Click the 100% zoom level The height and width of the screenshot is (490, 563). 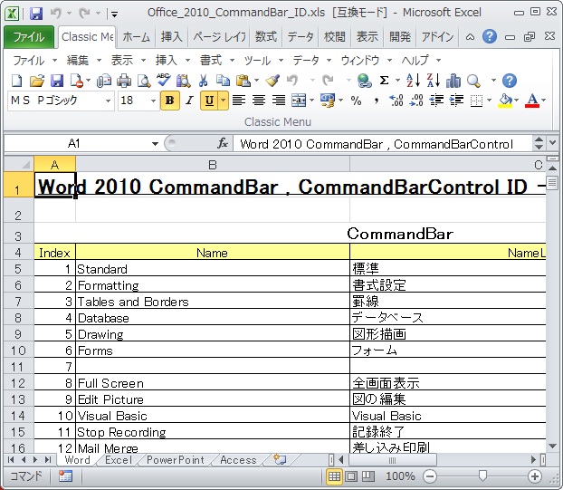click(400, 476)
